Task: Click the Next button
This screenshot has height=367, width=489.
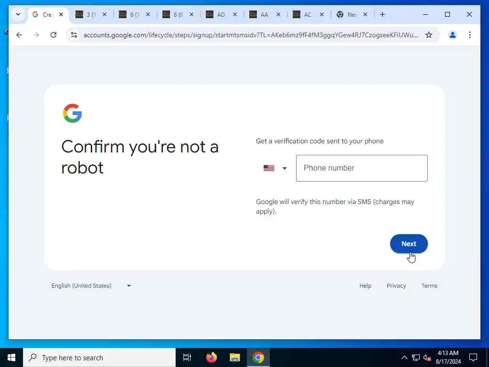Action: 409,244
